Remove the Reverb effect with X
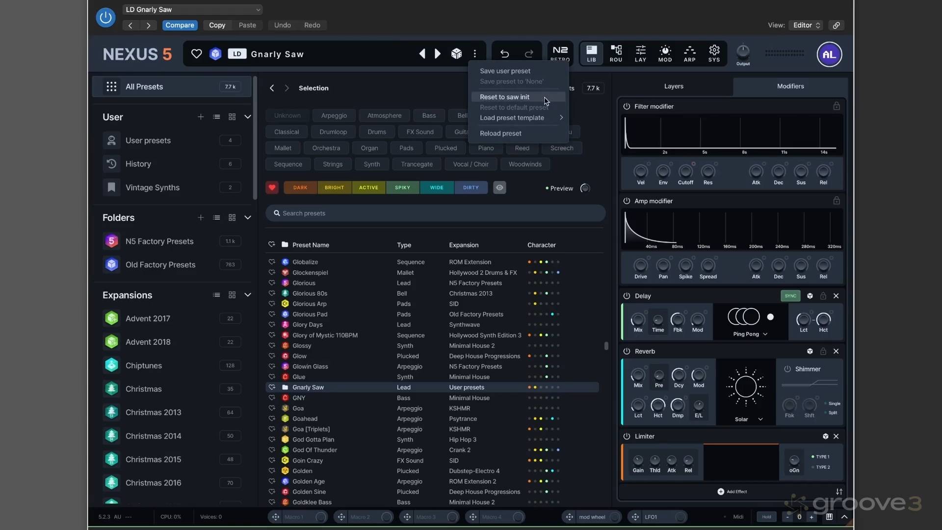Viewport: 942px width, 530px height. point(836,351)
